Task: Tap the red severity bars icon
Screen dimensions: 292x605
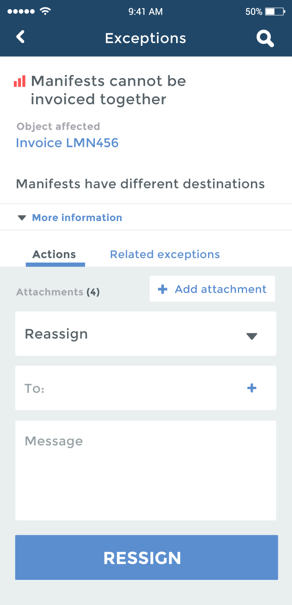Action: coord(20,81)
